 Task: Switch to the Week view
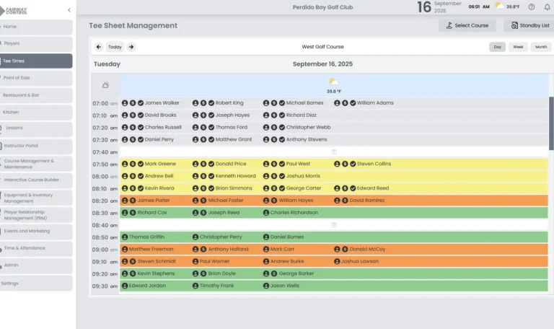pos(518,47)
